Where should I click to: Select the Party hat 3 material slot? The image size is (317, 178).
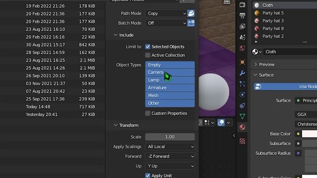coord(285,21)
